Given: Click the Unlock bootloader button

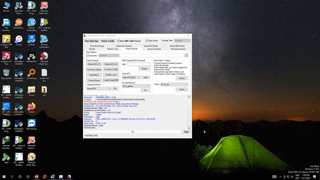Looking at the screenshot, I should (x=181, y=78).
